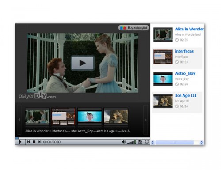Click Ice Age III thumbnail in side playlist
This screenshot has width=221, height=170.
click(x=163, y=101)
